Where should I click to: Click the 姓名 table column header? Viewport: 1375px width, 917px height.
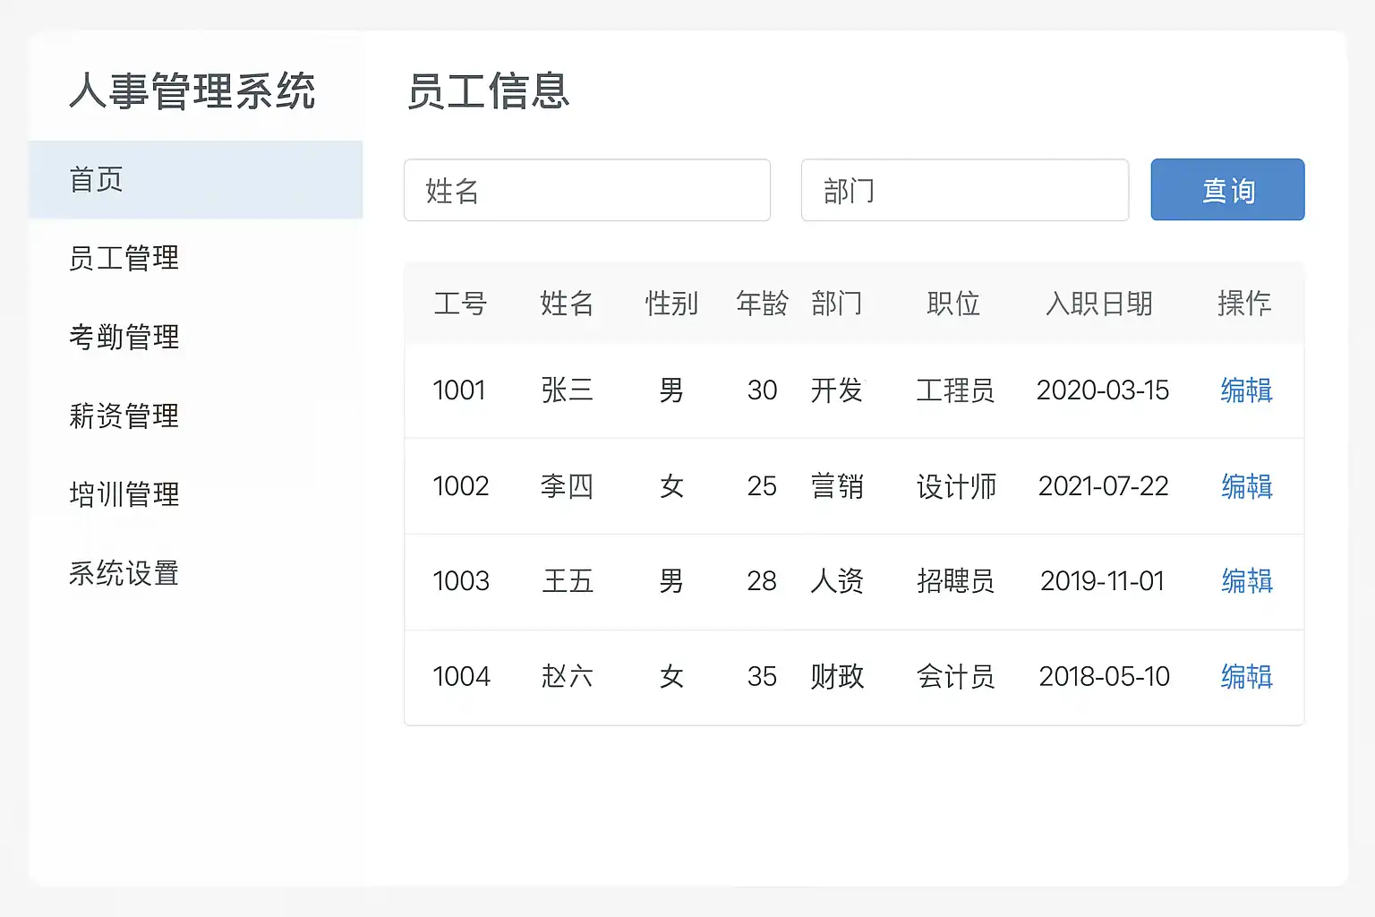point(567,304)
